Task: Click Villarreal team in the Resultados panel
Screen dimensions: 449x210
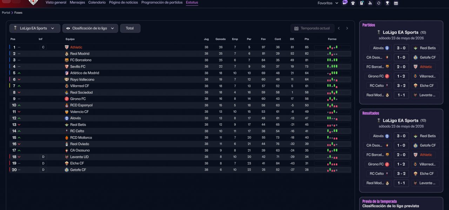Action: pyautogui.click(x=424, y=164)
